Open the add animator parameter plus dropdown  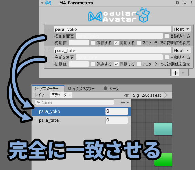pyautogui.click(x=125, y=102)
